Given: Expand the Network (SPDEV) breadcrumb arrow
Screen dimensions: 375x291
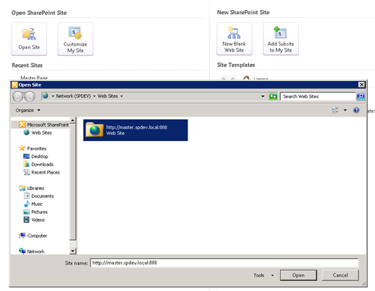Looking at the screenshot, I should click(94, 96).
